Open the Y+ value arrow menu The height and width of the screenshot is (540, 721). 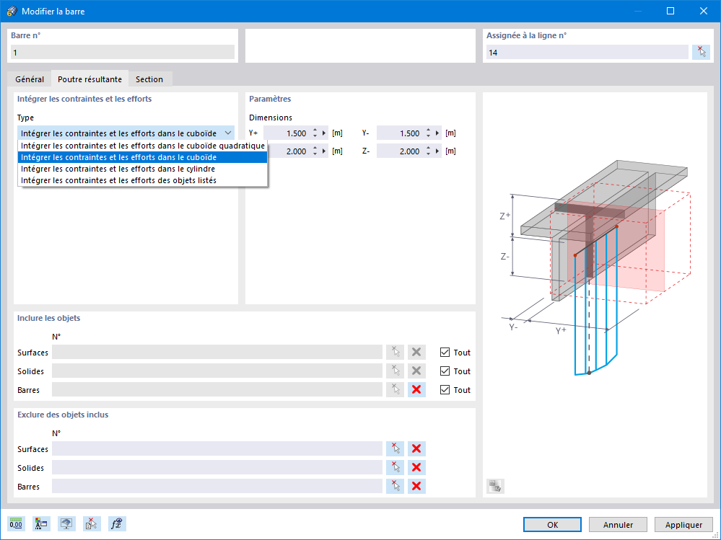pyautogui.click(x=324, y=133)
